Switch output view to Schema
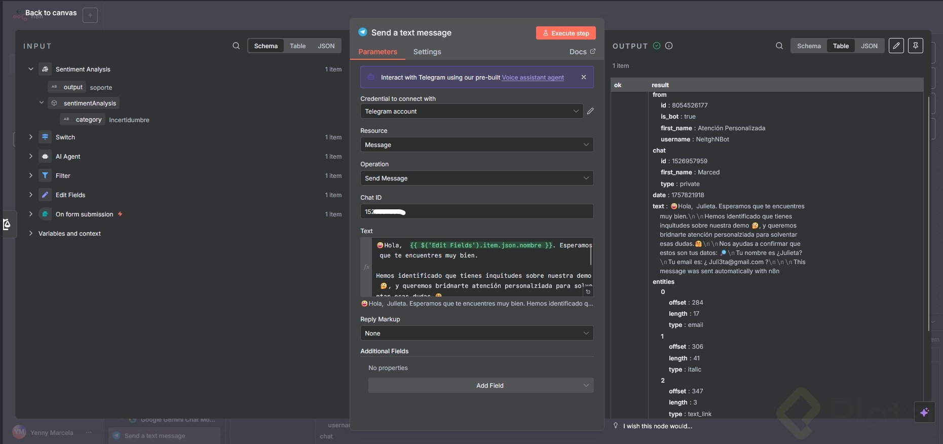This screenshot has height=444, width=943. (x=809, y=46)
